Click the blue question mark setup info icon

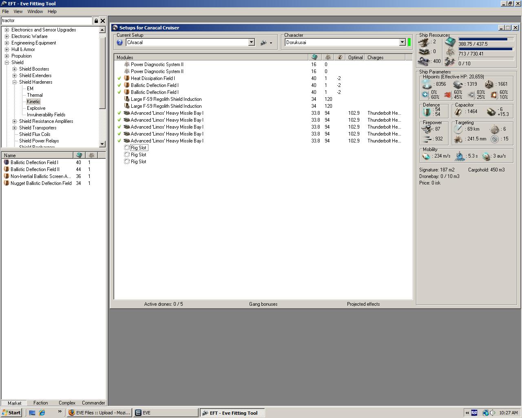click(119, 42)
